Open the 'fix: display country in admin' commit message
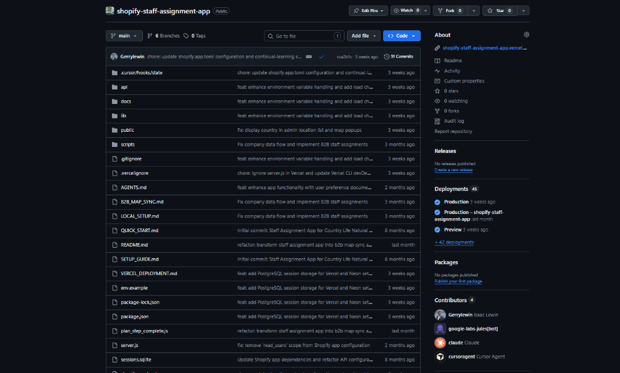Screen dimensions: 620x373 click(299, 130)
